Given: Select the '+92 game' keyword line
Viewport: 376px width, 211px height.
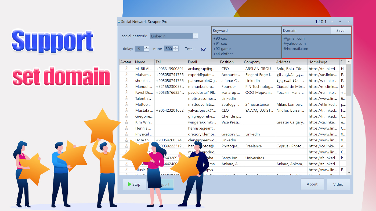Looking at the screenshot, I should 222,48.
